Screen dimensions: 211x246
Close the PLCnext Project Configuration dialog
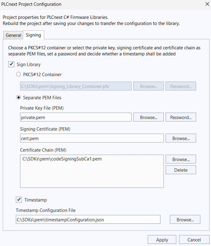tap(207, 4)
